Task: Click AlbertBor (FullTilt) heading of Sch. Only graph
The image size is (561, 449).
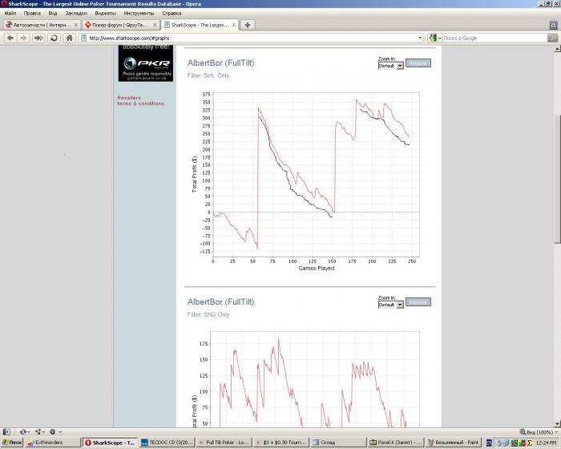Action: click(x=220, y=63)
